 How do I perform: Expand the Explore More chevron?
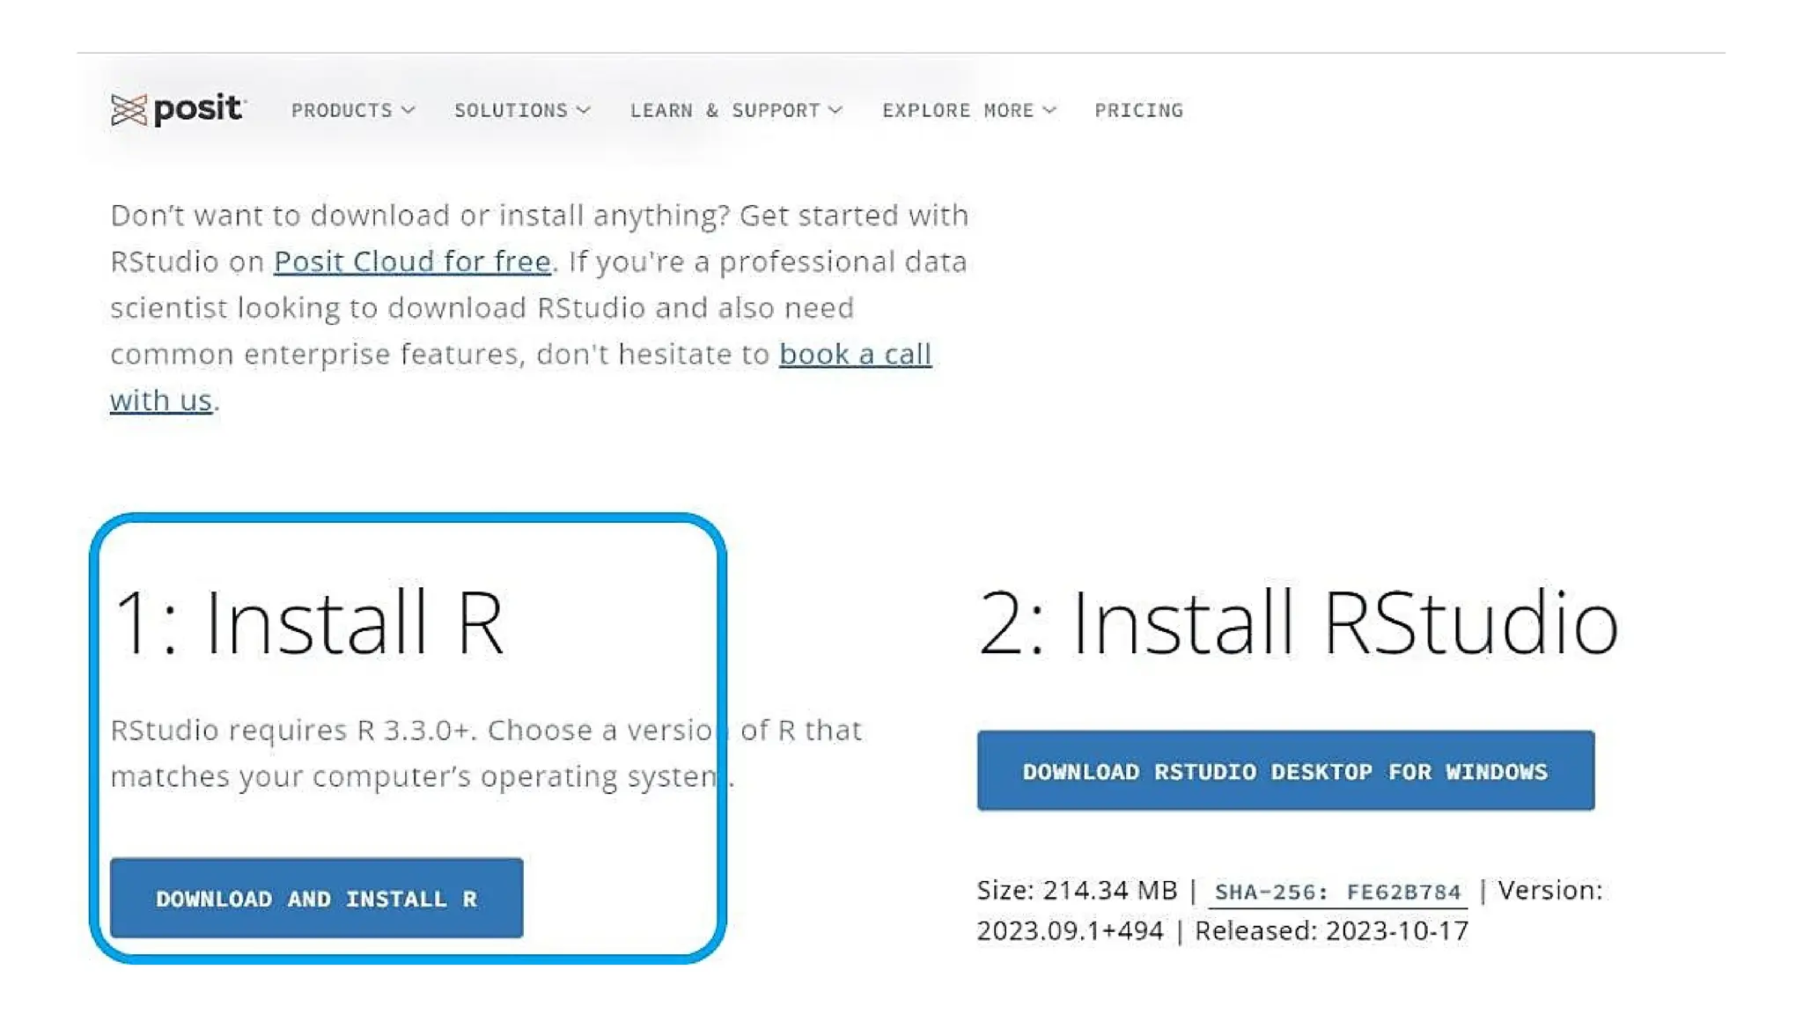1049,110
